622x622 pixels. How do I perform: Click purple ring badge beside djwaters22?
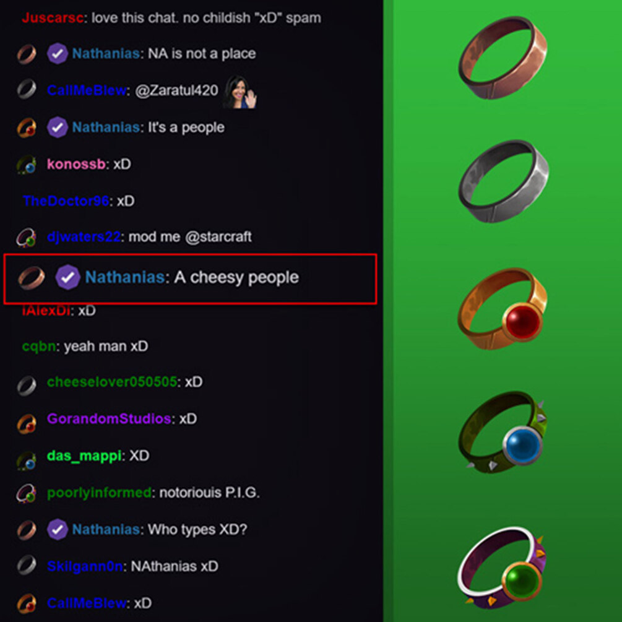click(x=26, y=238)
